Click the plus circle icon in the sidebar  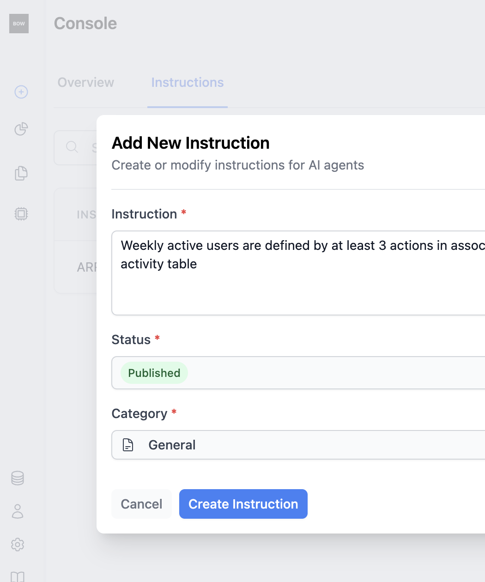point(21,92)
